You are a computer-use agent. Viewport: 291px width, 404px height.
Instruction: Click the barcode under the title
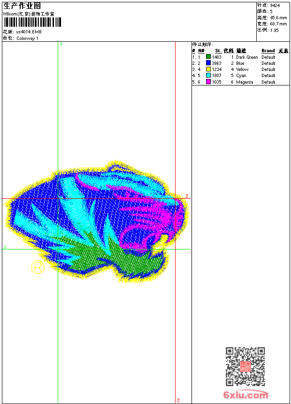27,23
